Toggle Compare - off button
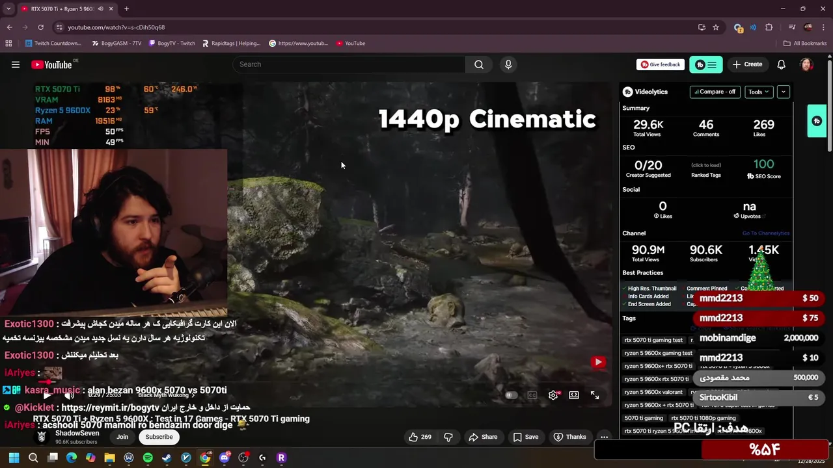The image size is (833, 468). click(x=715, y=92)
